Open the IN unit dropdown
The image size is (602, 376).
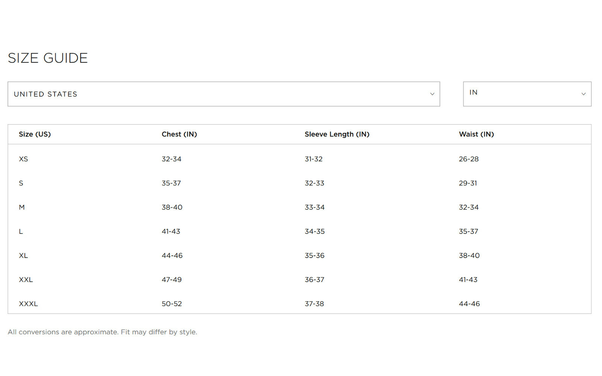(x=527, y=94)
